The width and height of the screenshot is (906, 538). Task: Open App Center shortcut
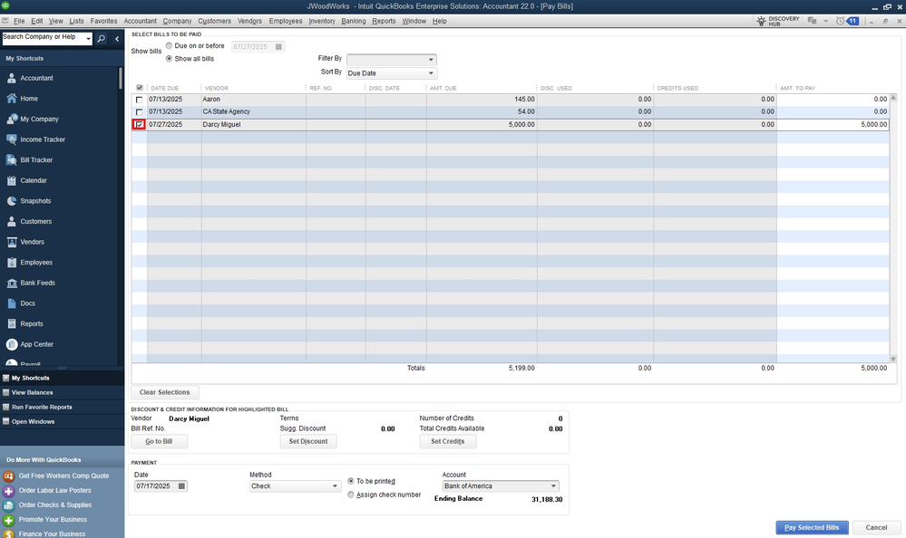coord(36,344)
